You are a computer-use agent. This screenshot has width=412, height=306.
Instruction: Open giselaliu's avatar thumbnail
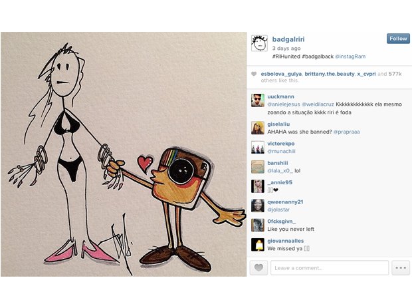pos(258,128)
